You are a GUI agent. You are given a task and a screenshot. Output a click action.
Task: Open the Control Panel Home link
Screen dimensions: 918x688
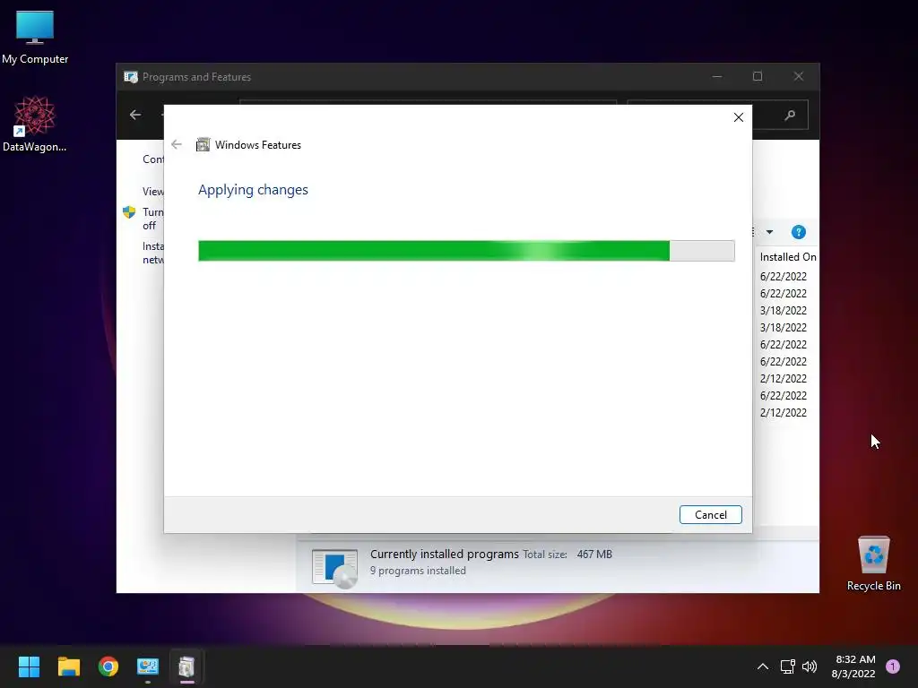pos(153,159)
